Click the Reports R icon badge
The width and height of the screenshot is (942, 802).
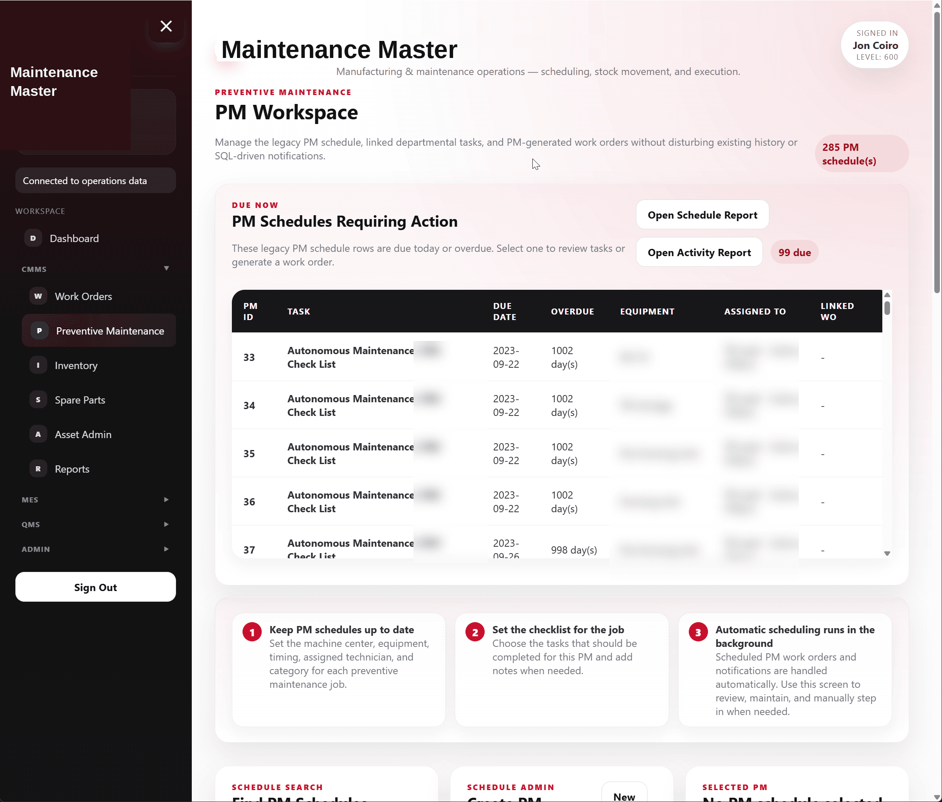pos(38,469)
